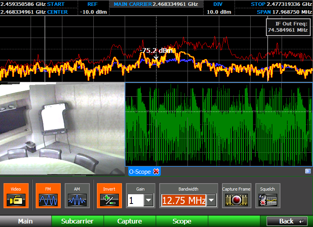Click the panel menu icon beside O-Scope
Viewport: 313px width, 227px height.
point(308,171)
